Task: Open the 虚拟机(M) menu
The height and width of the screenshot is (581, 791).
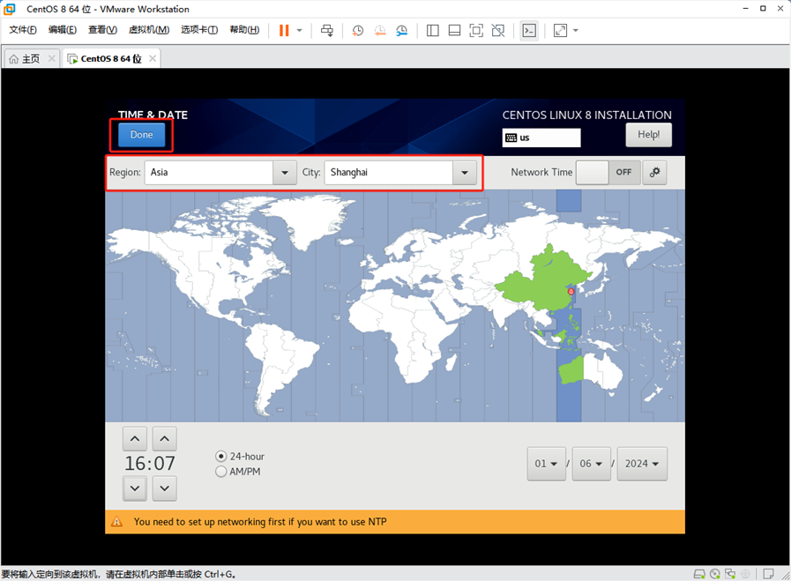Action: point(149,30)
